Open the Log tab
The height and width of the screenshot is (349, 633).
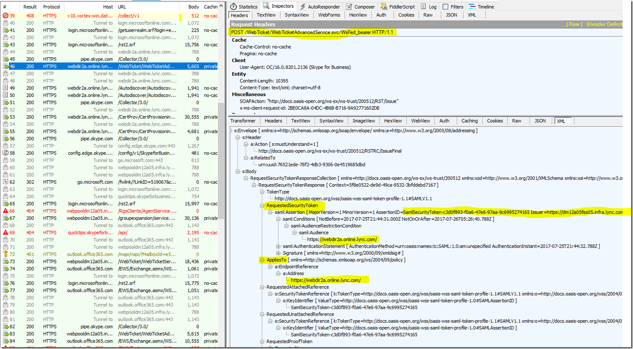429,7
